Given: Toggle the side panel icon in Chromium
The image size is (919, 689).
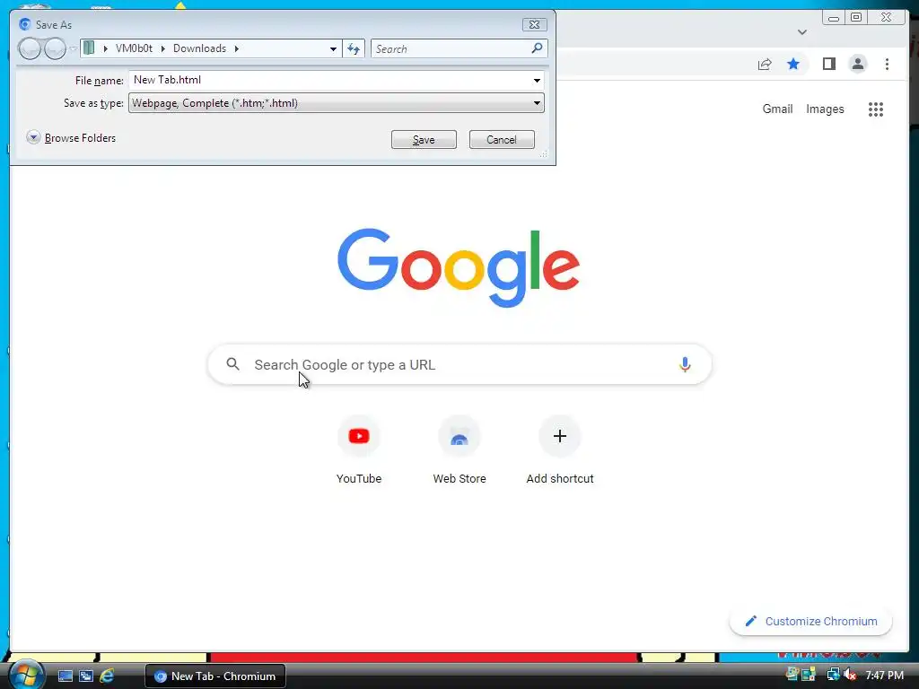Looking at the screenshot, I should [x=828, y=64].
